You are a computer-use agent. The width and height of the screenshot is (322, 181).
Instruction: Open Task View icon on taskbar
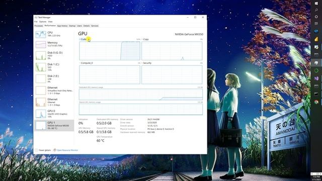click(x=316, y=23)
